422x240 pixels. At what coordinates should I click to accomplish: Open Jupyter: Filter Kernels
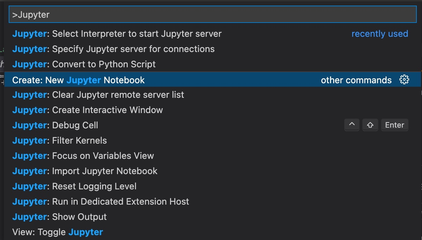(212, 140)
